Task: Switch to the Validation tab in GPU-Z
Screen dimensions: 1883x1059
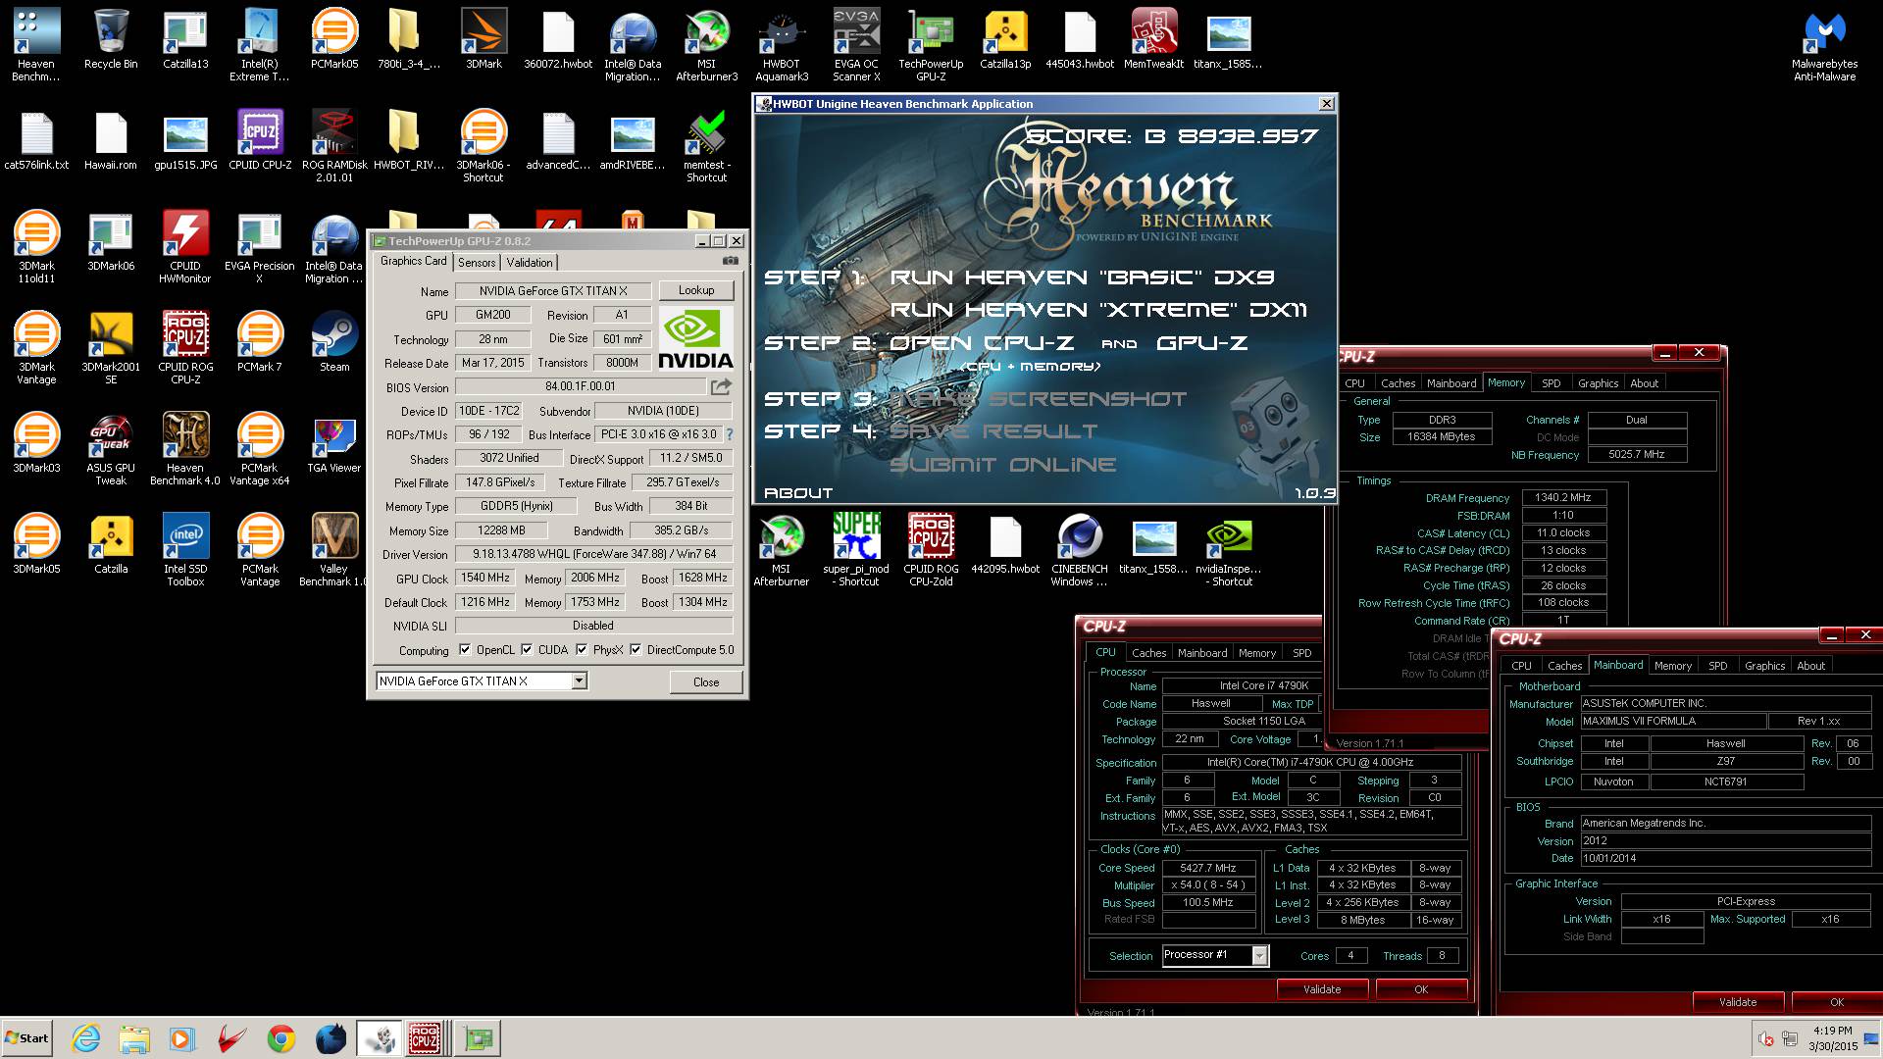Action: coord(530,263)
